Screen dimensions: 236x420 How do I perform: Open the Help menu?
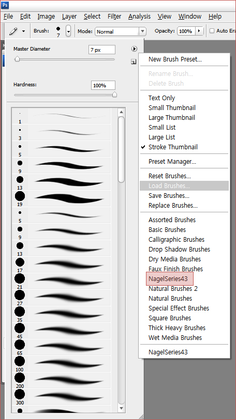(215, 17)
